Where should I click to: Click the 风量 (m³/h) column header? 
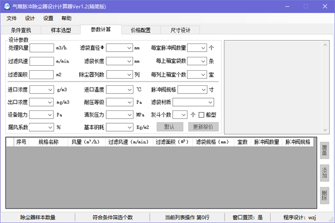(87, 142)
